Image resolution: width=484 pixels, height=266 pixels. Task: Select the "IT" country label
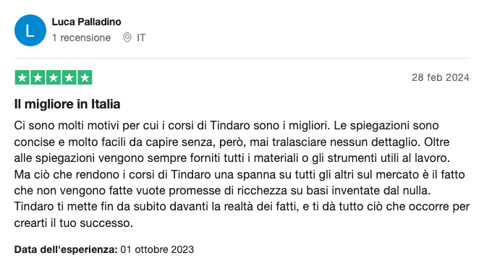tap(141, 38)
